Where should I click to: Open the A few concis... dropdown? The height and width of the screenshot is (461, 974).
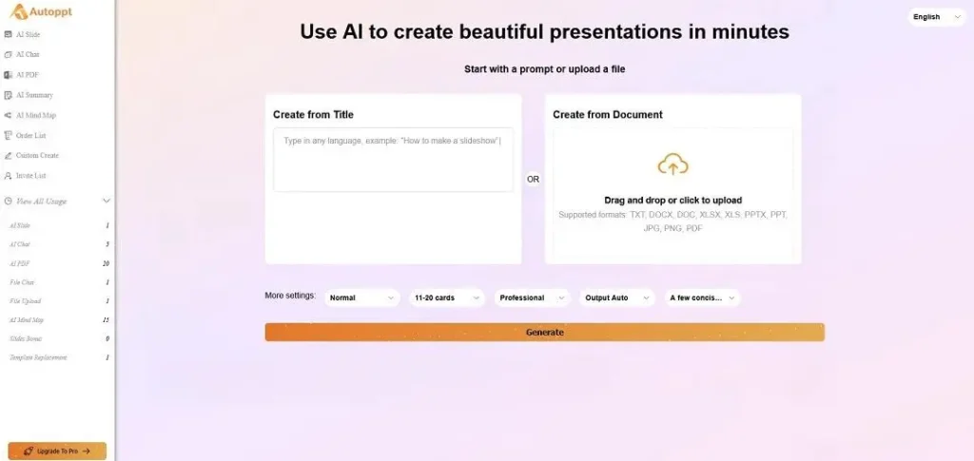pos(703,298)
